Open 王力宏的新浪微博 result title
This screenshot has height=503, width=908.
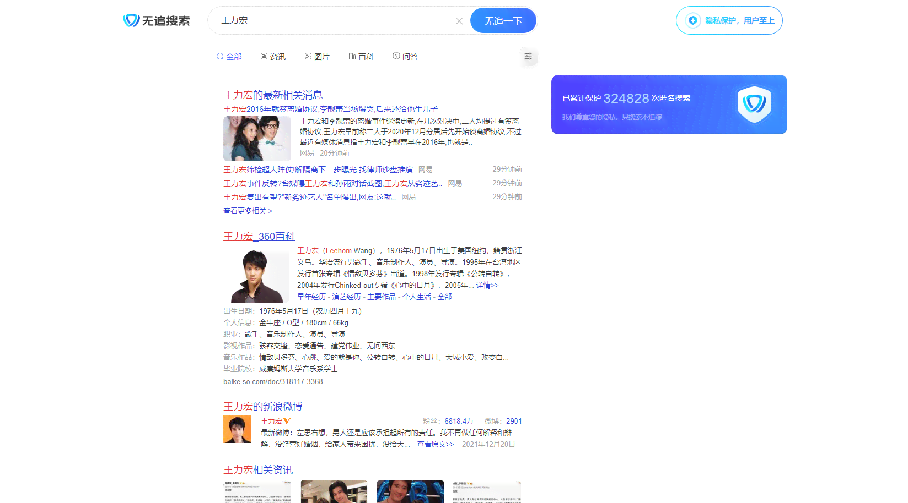(263, 407)
